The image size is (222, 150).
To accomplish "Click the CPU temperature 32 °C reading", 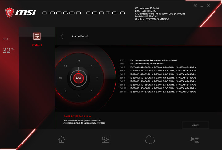I will [x=8, y=50].
